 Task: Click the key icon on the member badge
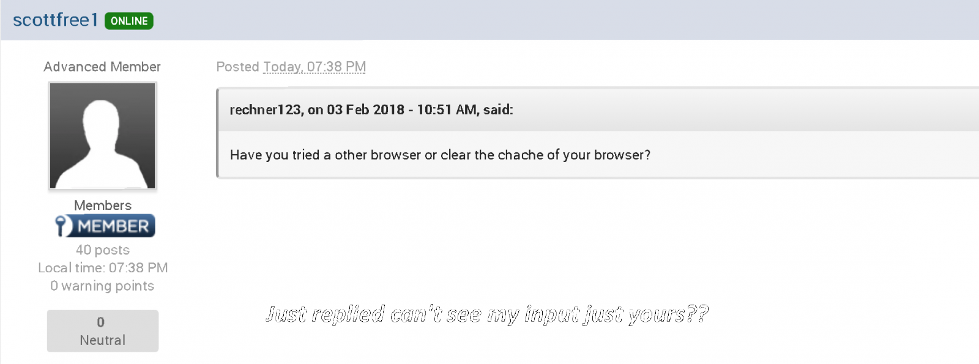click(x=61, y=226)
